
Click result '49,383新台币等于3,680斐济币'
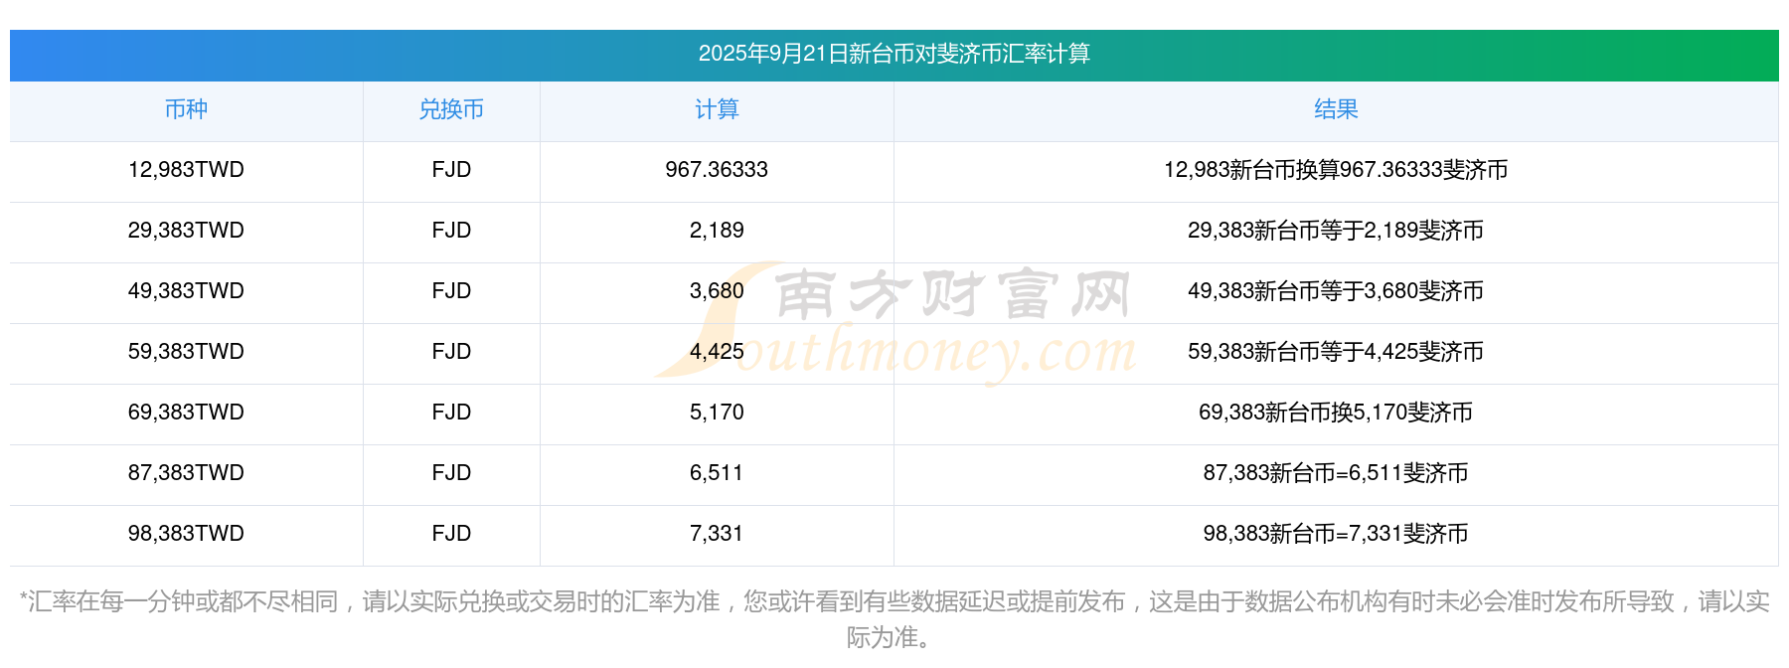[x=1336, y=291]
